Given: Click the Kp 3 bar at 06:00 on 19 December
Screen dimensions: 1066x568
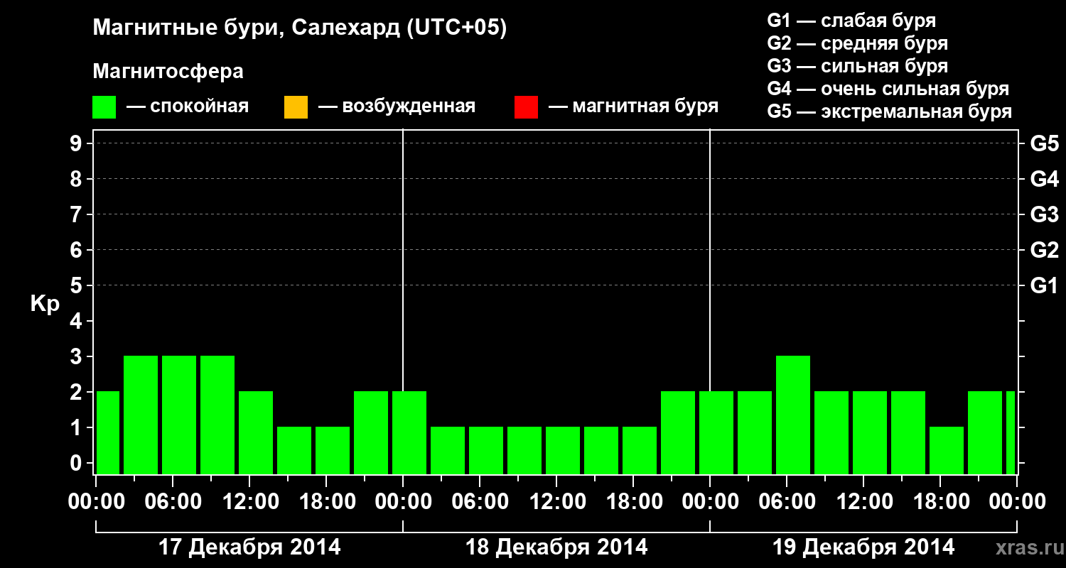Looking at the screenshot, I should tap(793, 415).
